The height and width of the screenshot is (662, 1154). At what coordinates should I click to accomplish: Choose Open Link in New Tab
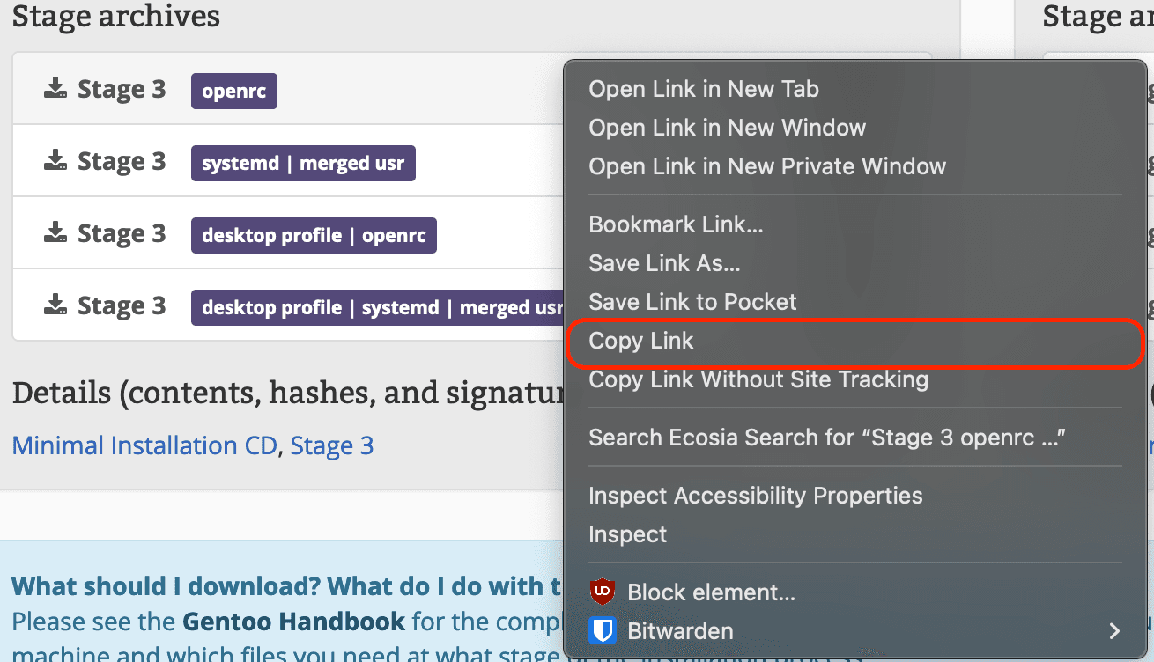pos(703,89)
